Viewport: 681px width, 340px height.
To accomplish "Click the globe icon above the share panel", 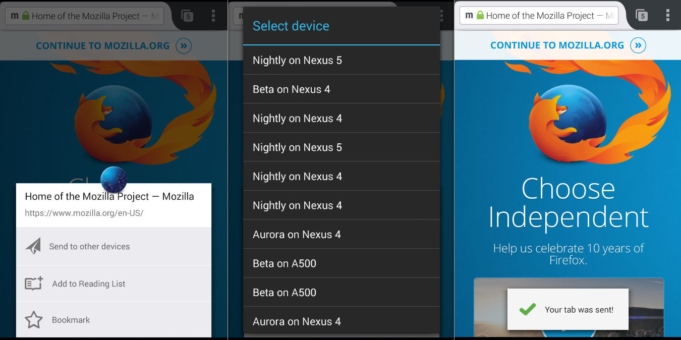I will coord(113,179).
